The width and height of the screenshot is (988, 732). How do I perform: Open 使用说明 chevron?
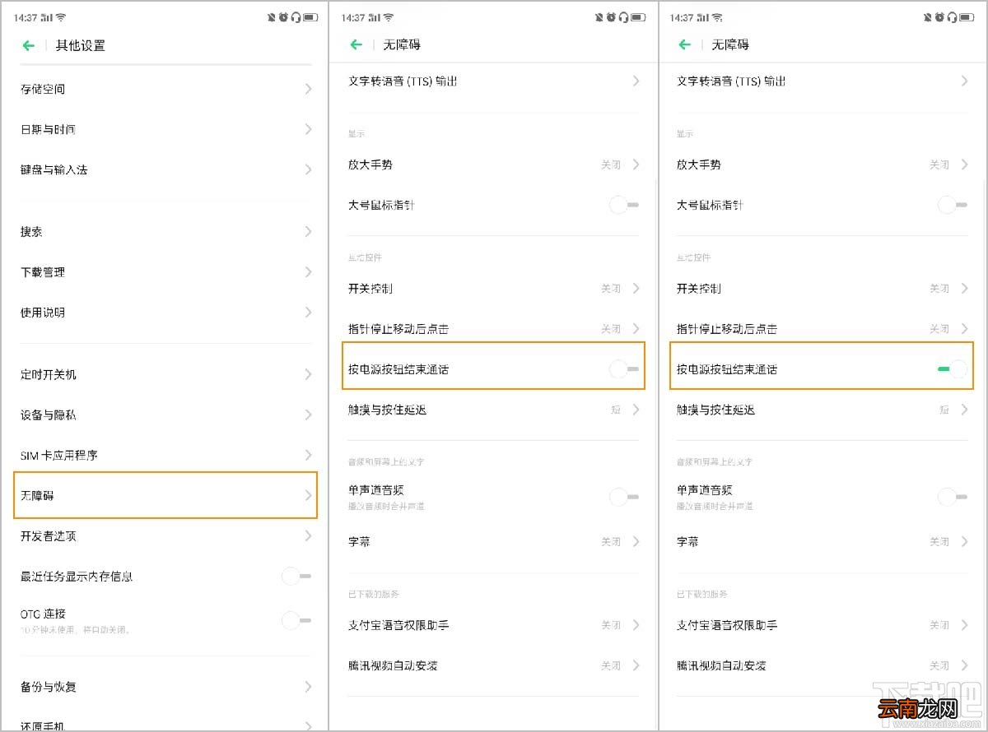[308, 313]
